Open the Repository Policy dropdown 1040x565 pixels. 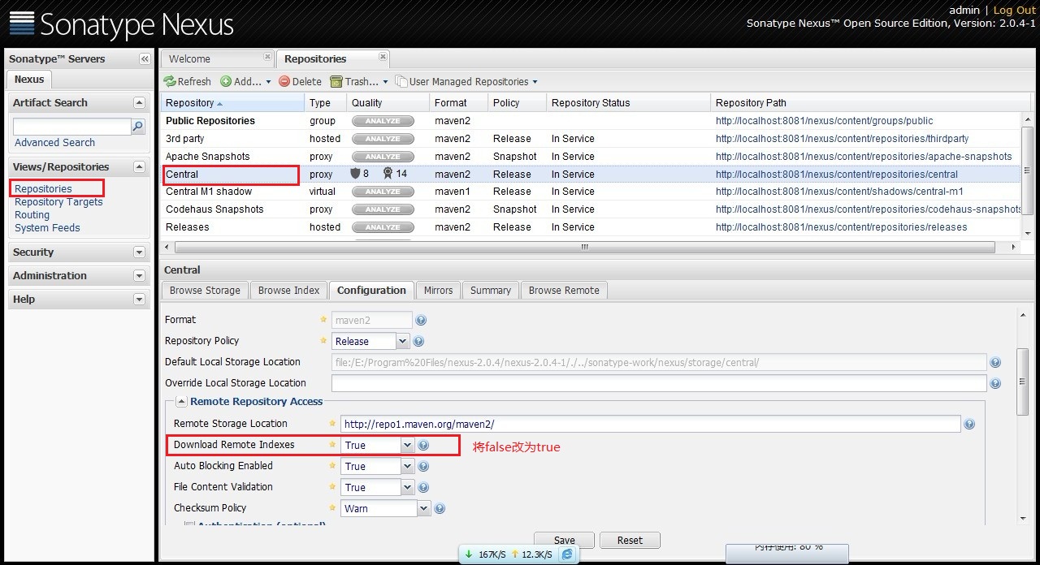coord(403,342)
